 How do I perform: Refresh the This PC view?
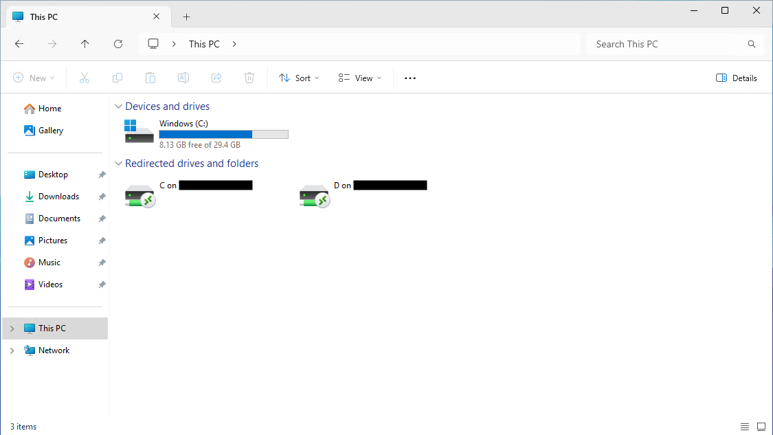click(x=117, y=44)
